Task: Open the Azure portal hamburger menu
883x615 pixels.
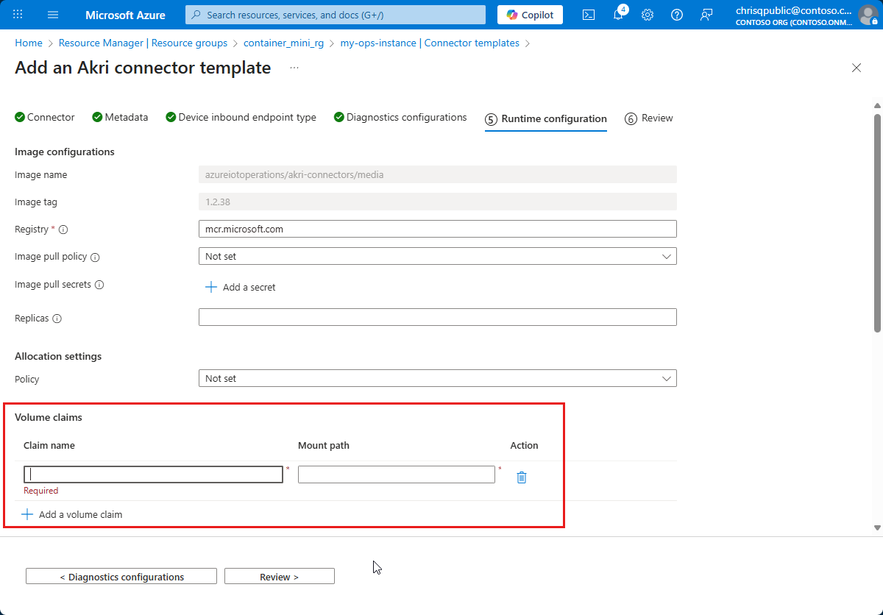Action: point(53,15)
